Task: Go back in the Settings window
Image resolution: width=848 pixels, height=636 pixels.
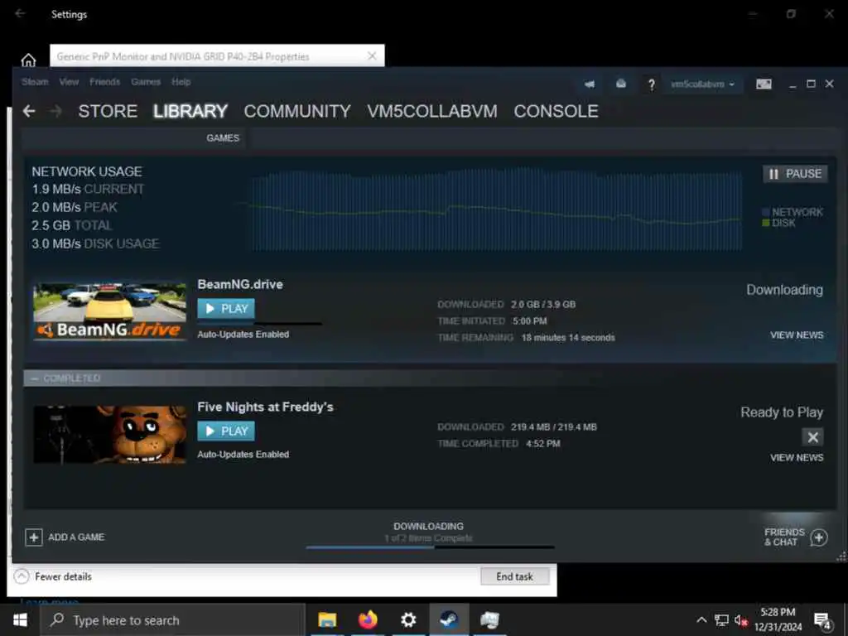Action: coord(20,13)
